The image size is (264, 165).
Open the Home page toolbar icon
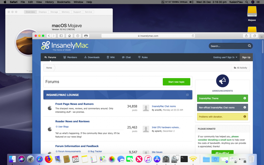pos(69,36)
